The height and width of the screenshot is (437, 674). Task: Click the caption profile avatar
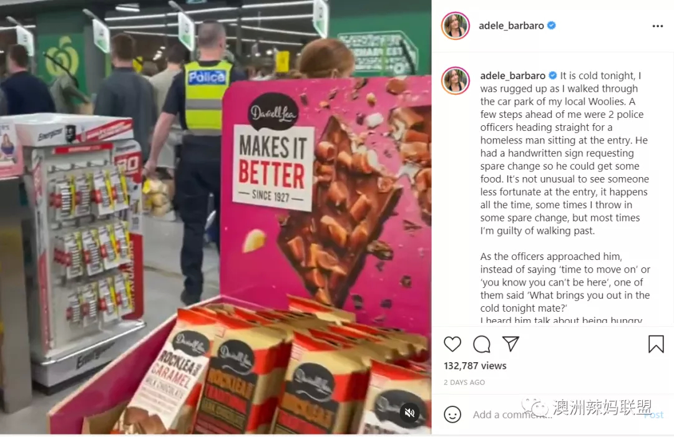point(455,80)
